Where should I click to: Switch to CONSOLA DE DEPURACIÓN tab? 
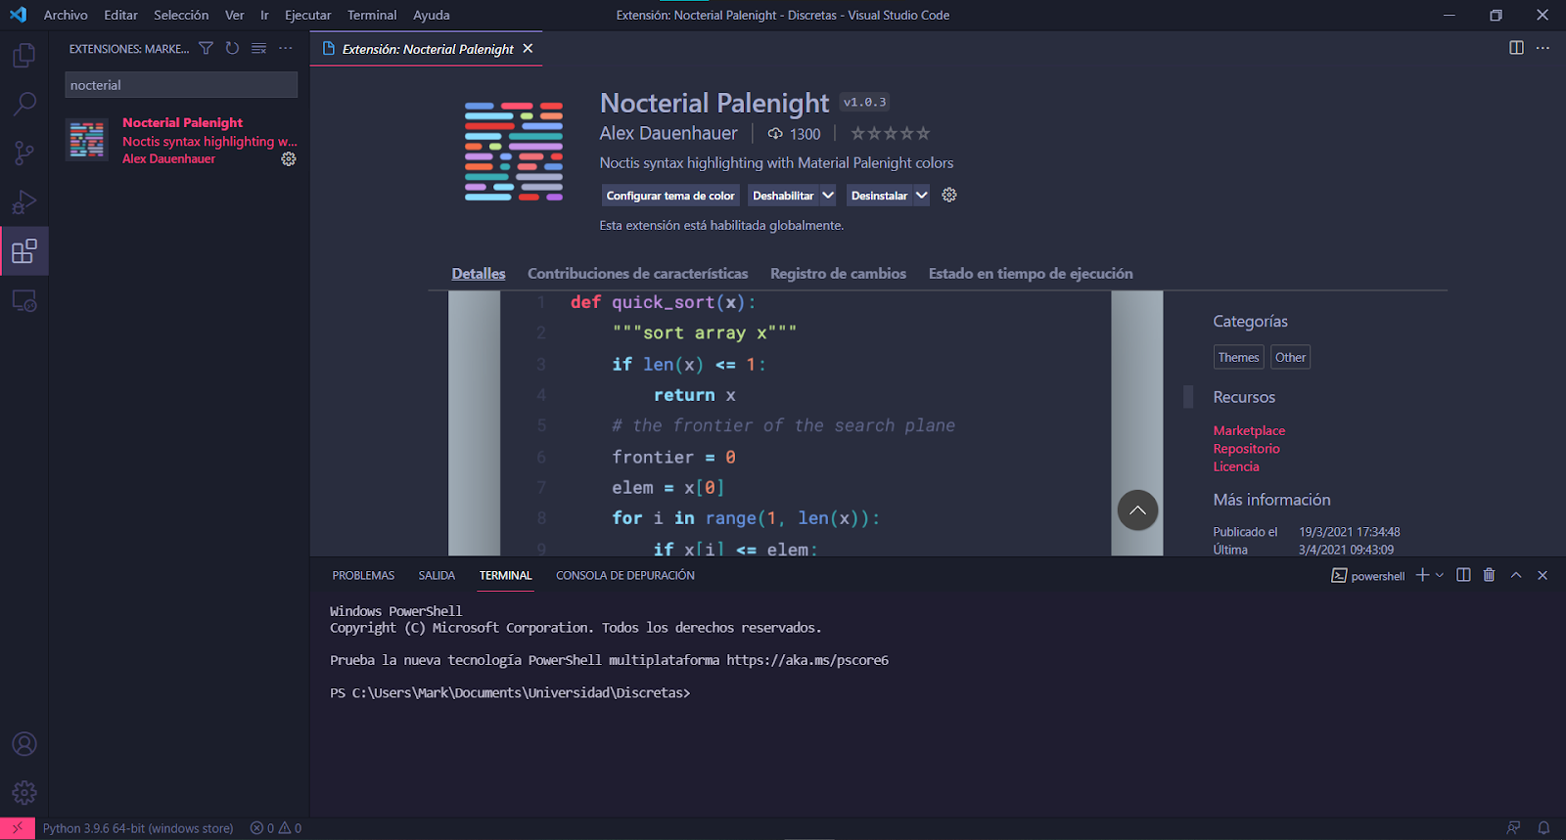coord(625,575)
